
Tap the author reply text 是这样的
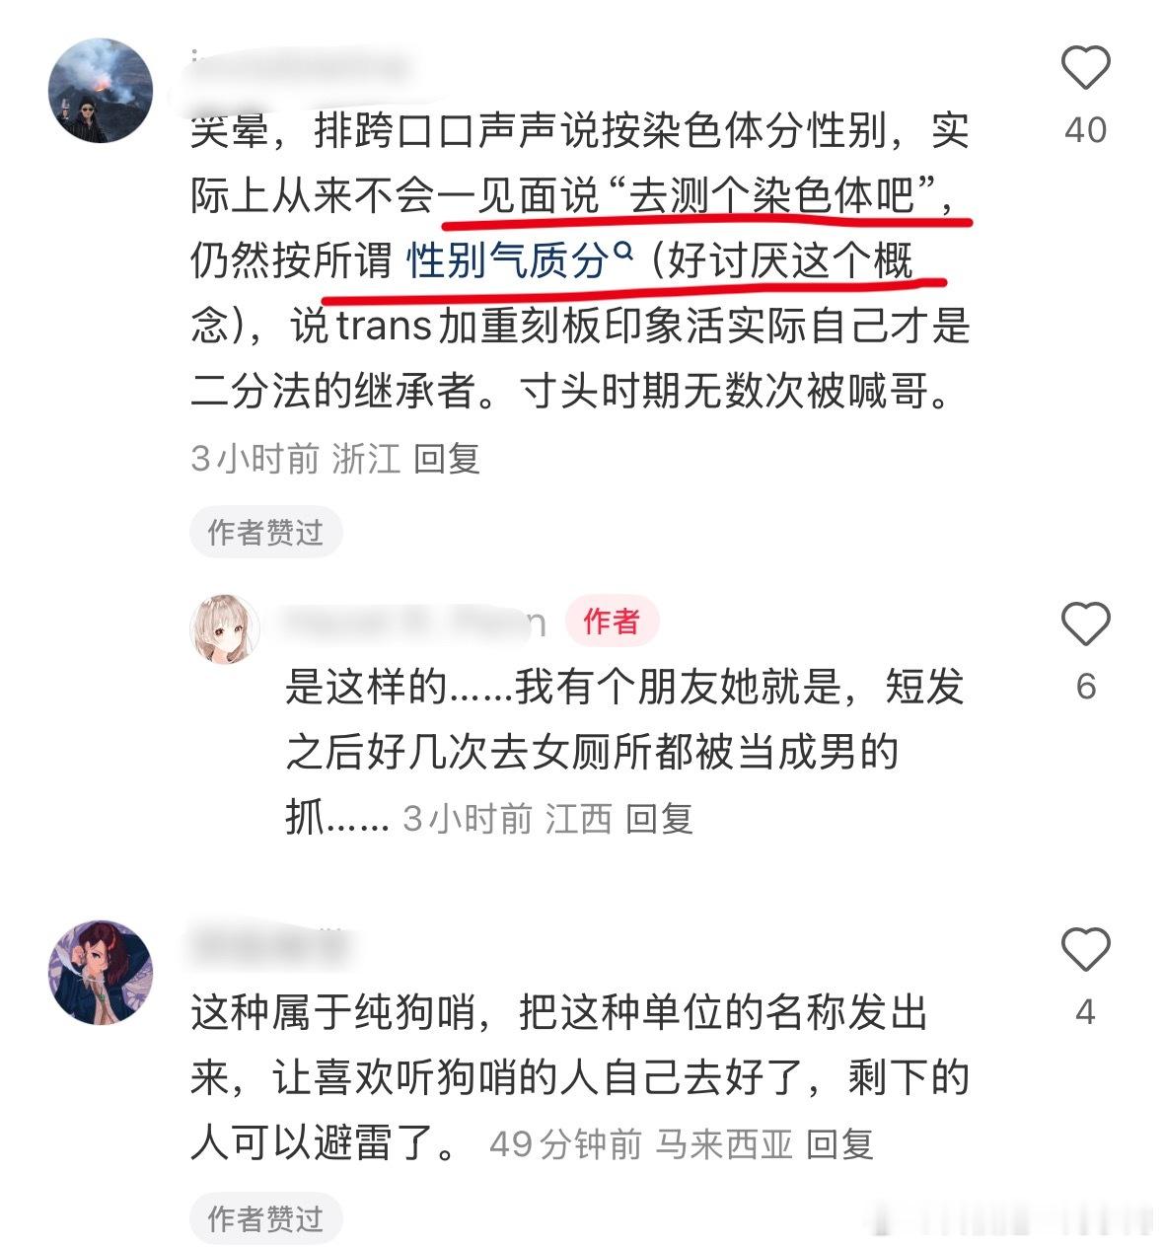click(624, 753)
